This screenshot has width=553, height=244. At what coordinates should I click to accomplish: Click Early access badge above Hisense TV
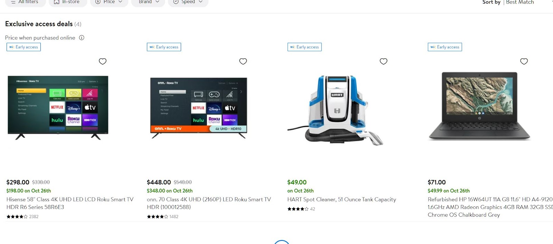(x=24, y=47)
